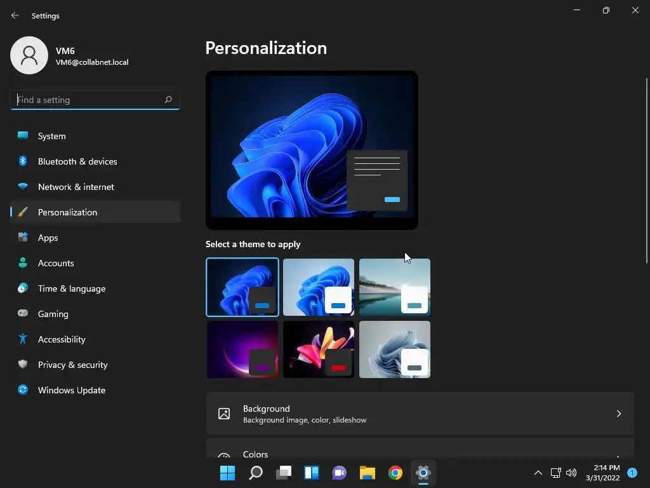This screenshot has width=650, height=488.
Task: Open Background image, color, slideshow settings
Action: point(420,414)
